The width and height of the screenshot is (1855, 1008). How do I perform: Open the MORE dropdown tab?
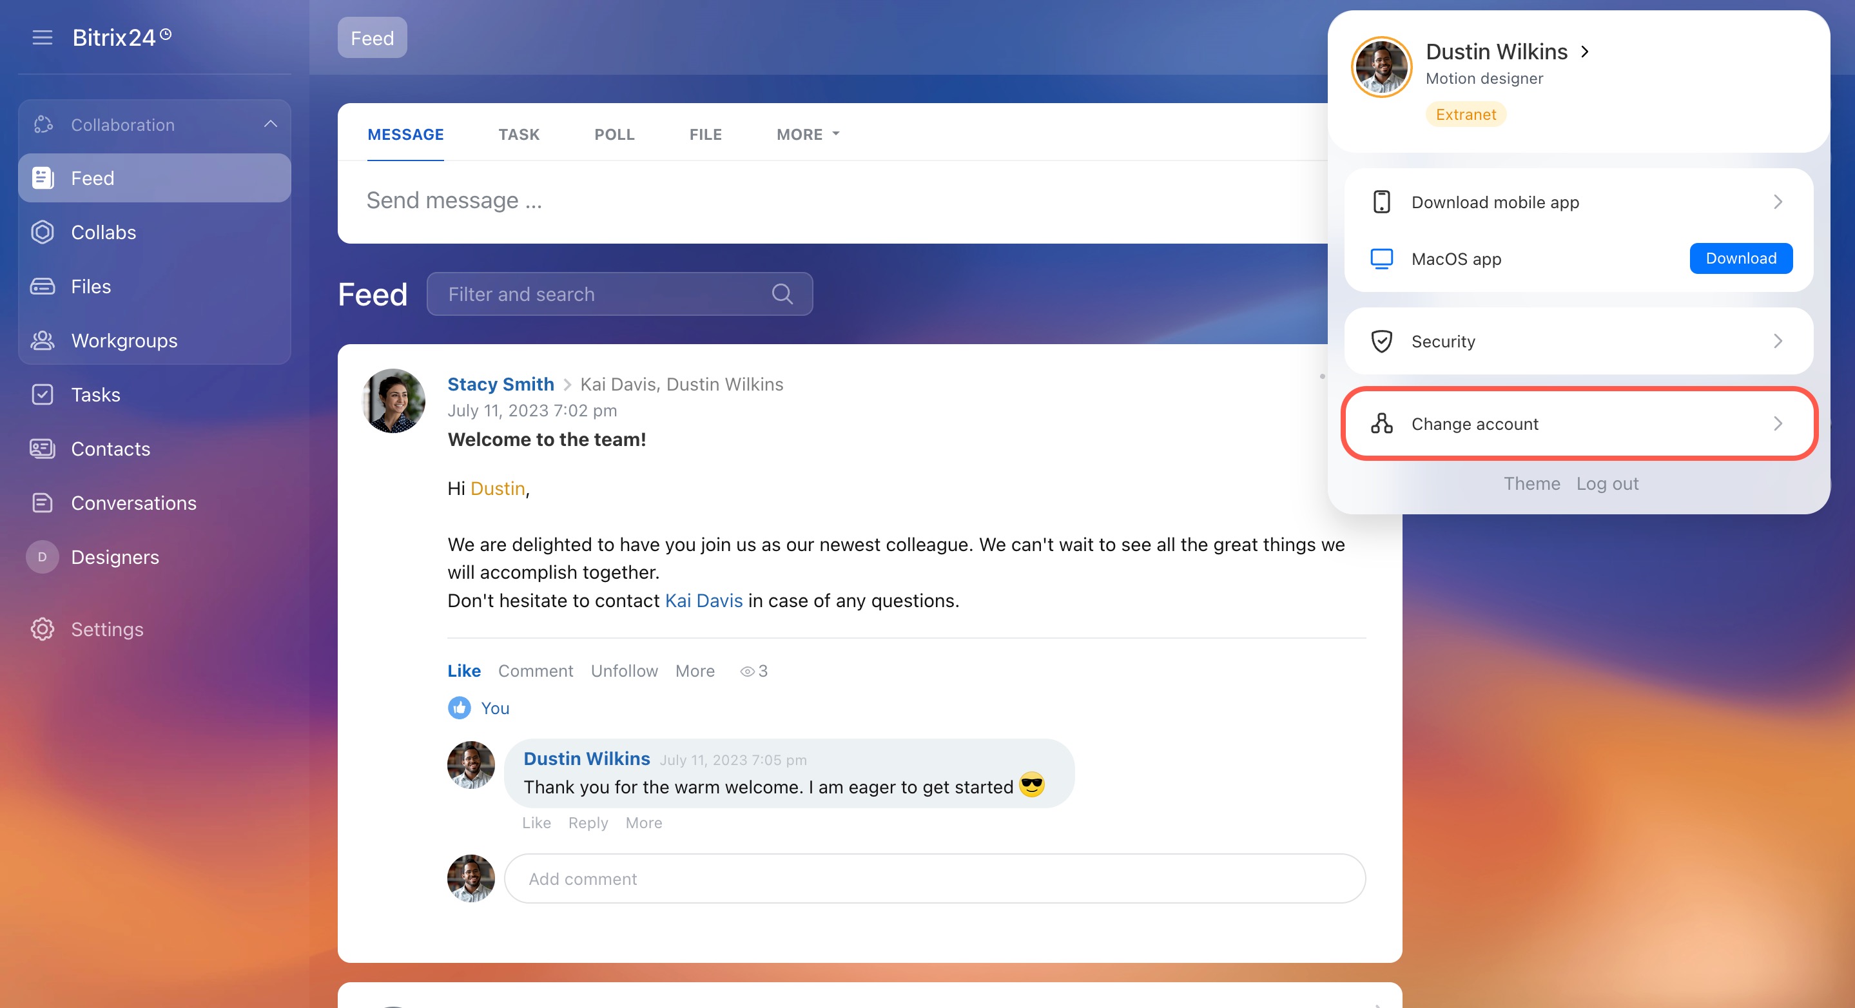click(x=807, y=135)
